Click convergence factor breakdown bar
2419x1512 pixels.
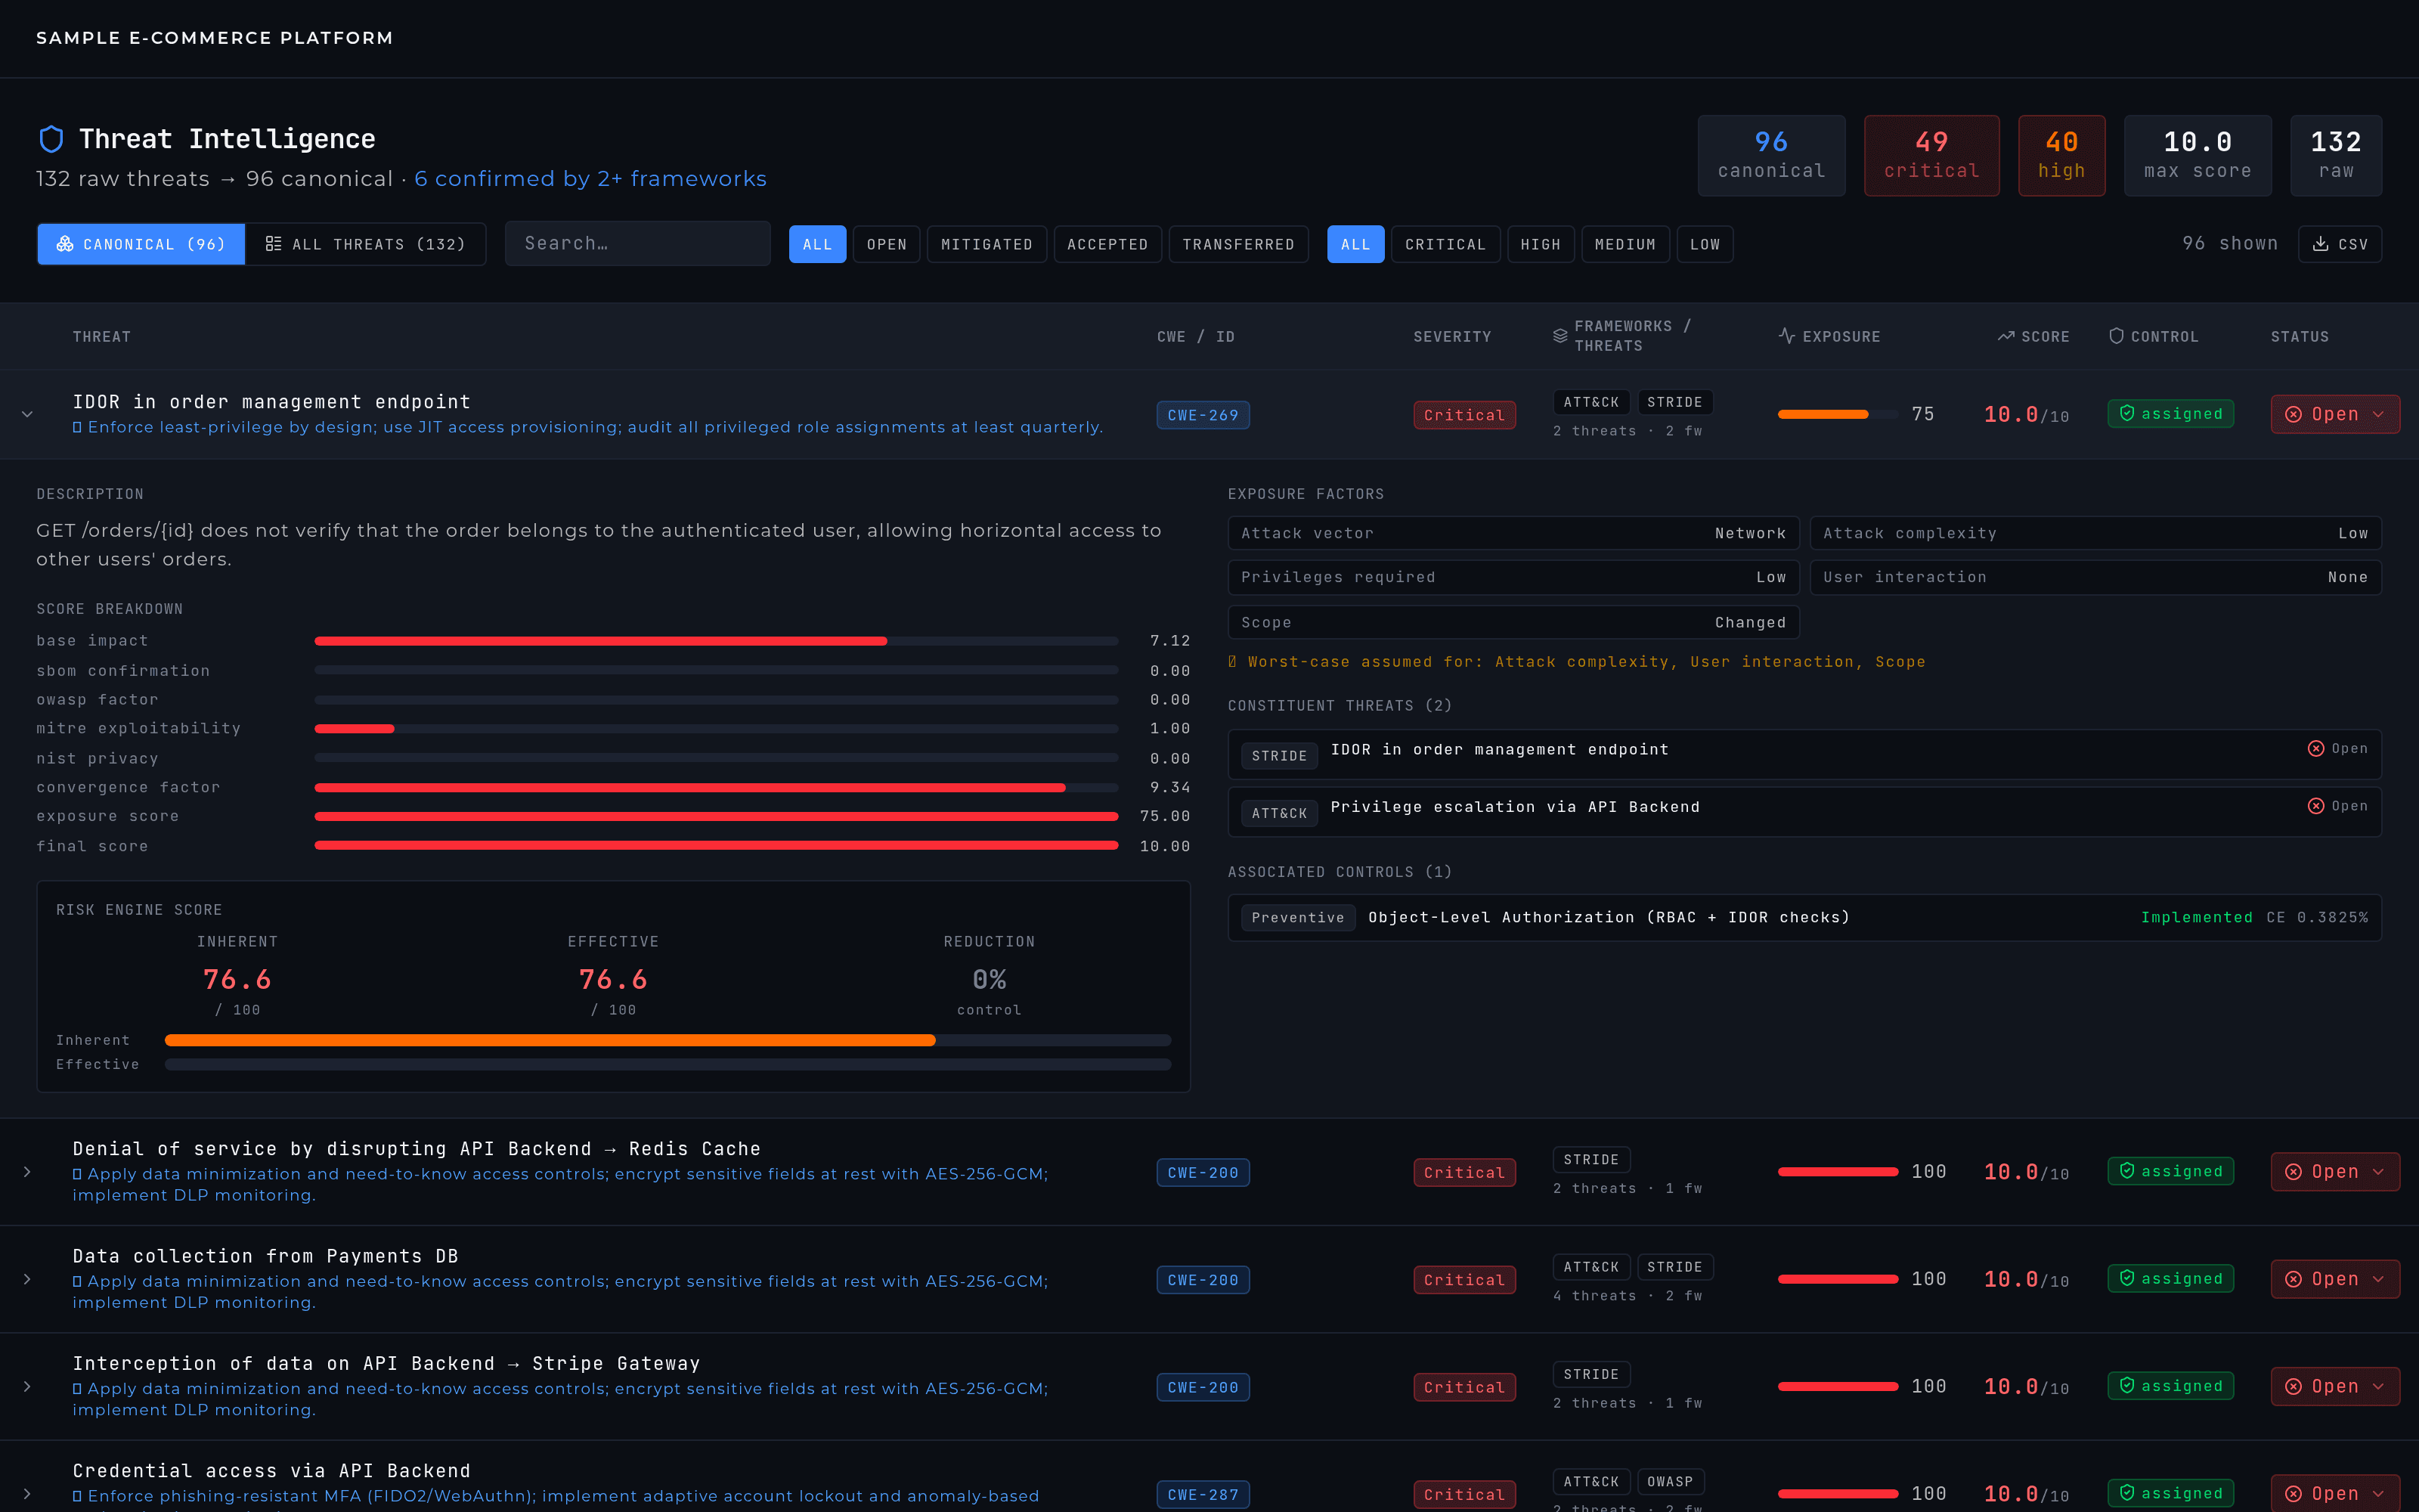pos(716,787)
